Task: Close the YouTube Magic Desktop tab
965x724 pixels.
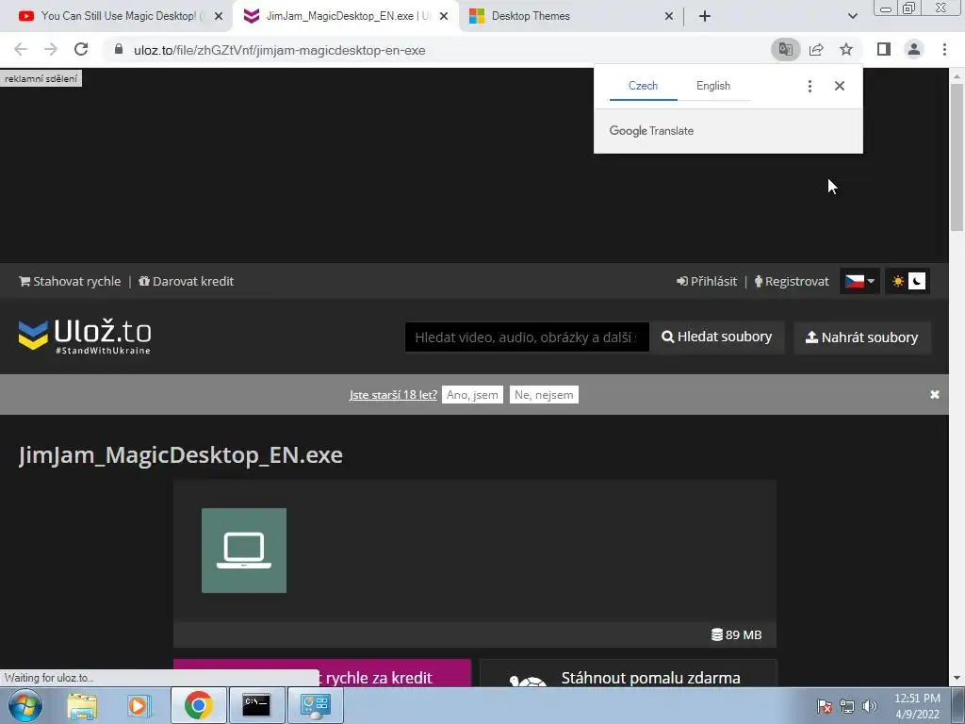Action: tap(219, 17)
